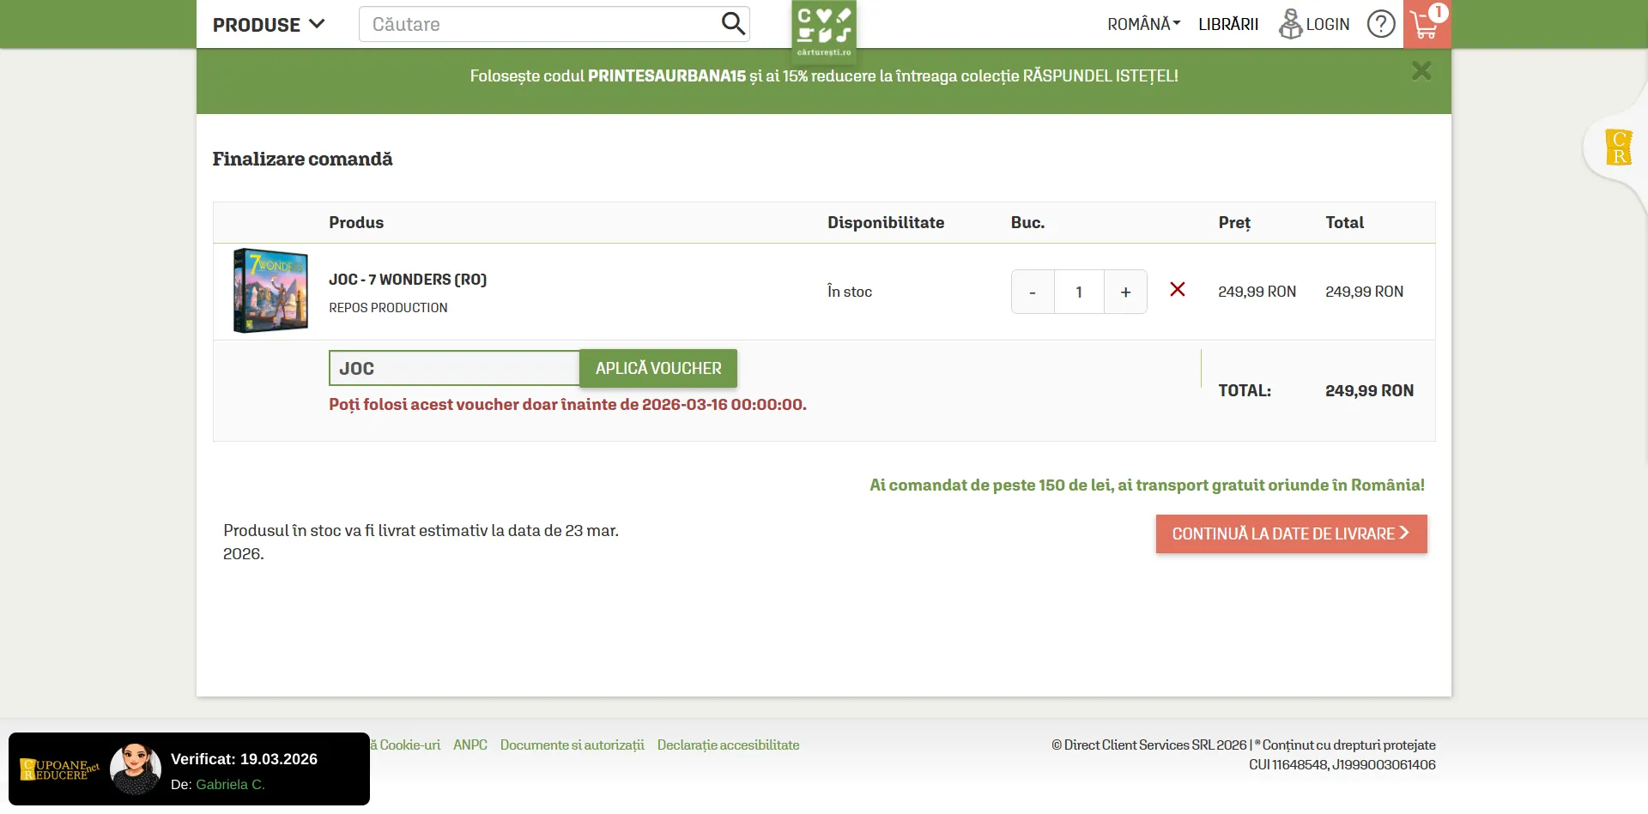Open the help question mark icon
Viewport: 1648px width, 814px height.
[1380, 24]
